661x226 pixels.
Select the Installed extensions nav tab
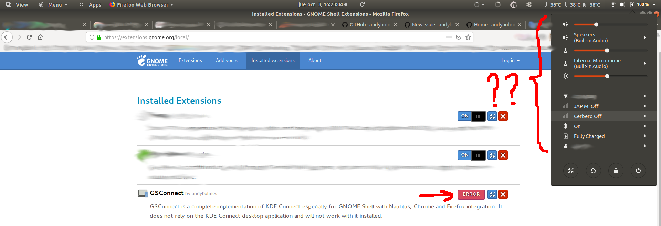273,61
